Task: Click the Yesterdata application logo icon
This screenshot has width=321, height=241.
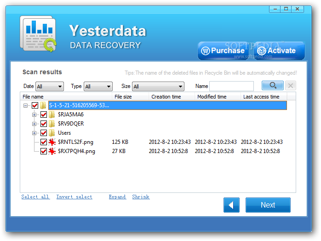Action: pos(38,34)
